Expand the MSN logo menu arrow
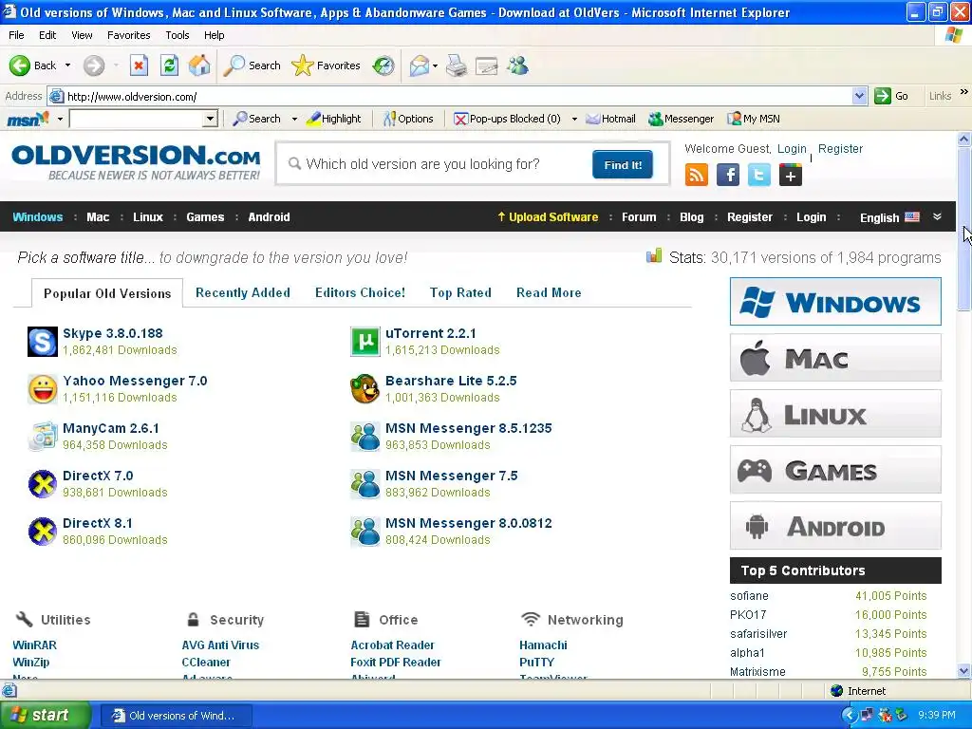The width and height of the screenshot is (972, 729). 60,119
